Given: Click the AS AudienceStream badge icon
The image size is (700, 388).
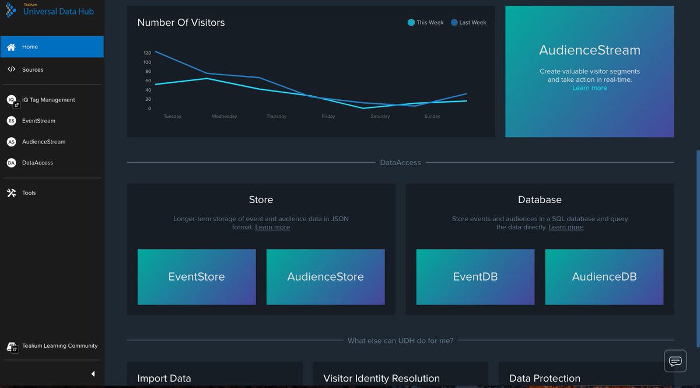Looking at the screenshot, I should [x=11, y=142].
